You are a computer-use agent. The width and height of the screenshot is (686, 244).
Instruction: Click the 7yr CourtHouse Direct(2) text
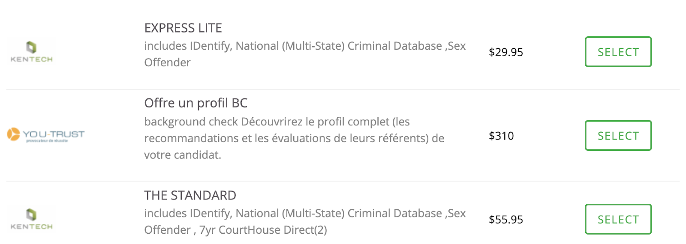263,230
